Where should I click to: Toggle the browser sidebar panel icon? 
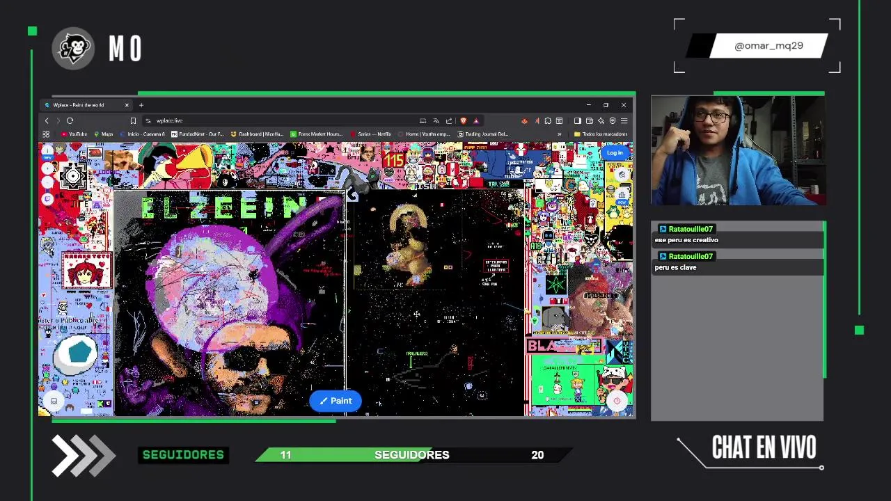[x=577, y=120]
